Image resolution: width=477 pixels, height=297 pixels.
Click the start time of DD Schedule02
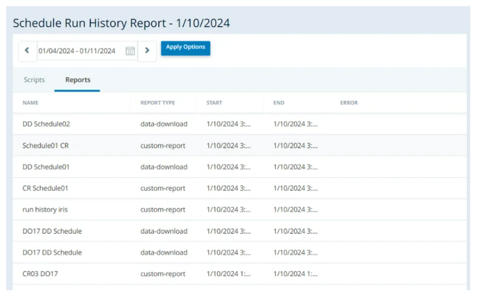point(229,124)
